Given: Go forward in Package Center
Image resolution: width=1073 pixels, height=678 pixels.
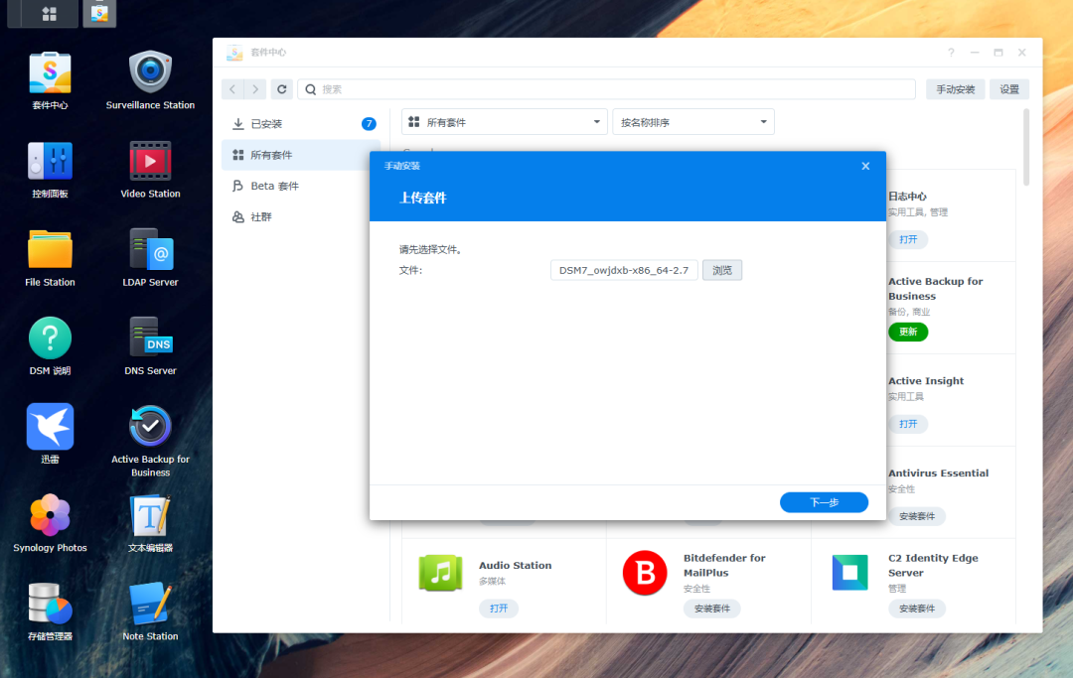Looking at the screenshot, I should (x=255, y=89).
